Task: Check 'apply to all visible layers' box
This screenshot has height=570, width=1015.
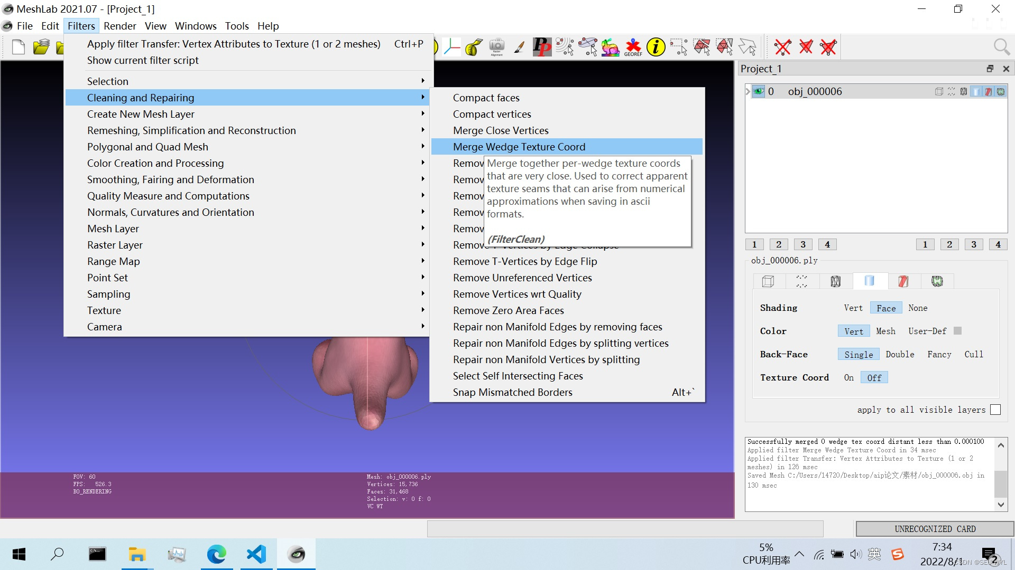Action: 995,410
